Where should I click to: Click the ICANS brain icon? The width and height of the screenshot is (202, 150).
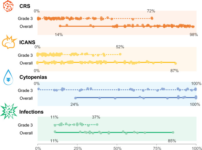point(8,42)
